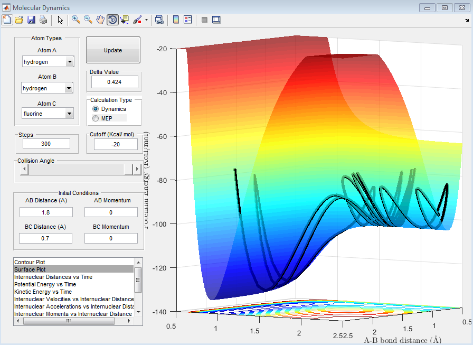Activate the Pan hand tool

[100, 20]
